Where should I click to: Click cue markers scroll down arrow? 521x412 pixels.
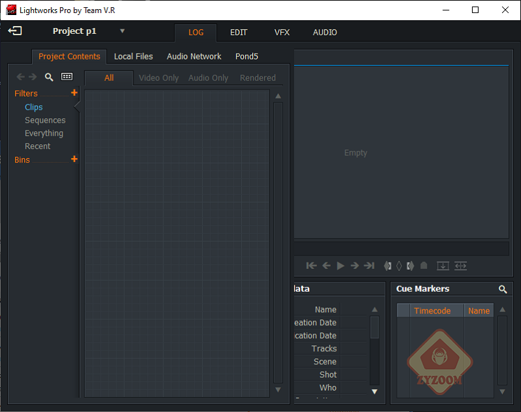click(x=503, y=392)
